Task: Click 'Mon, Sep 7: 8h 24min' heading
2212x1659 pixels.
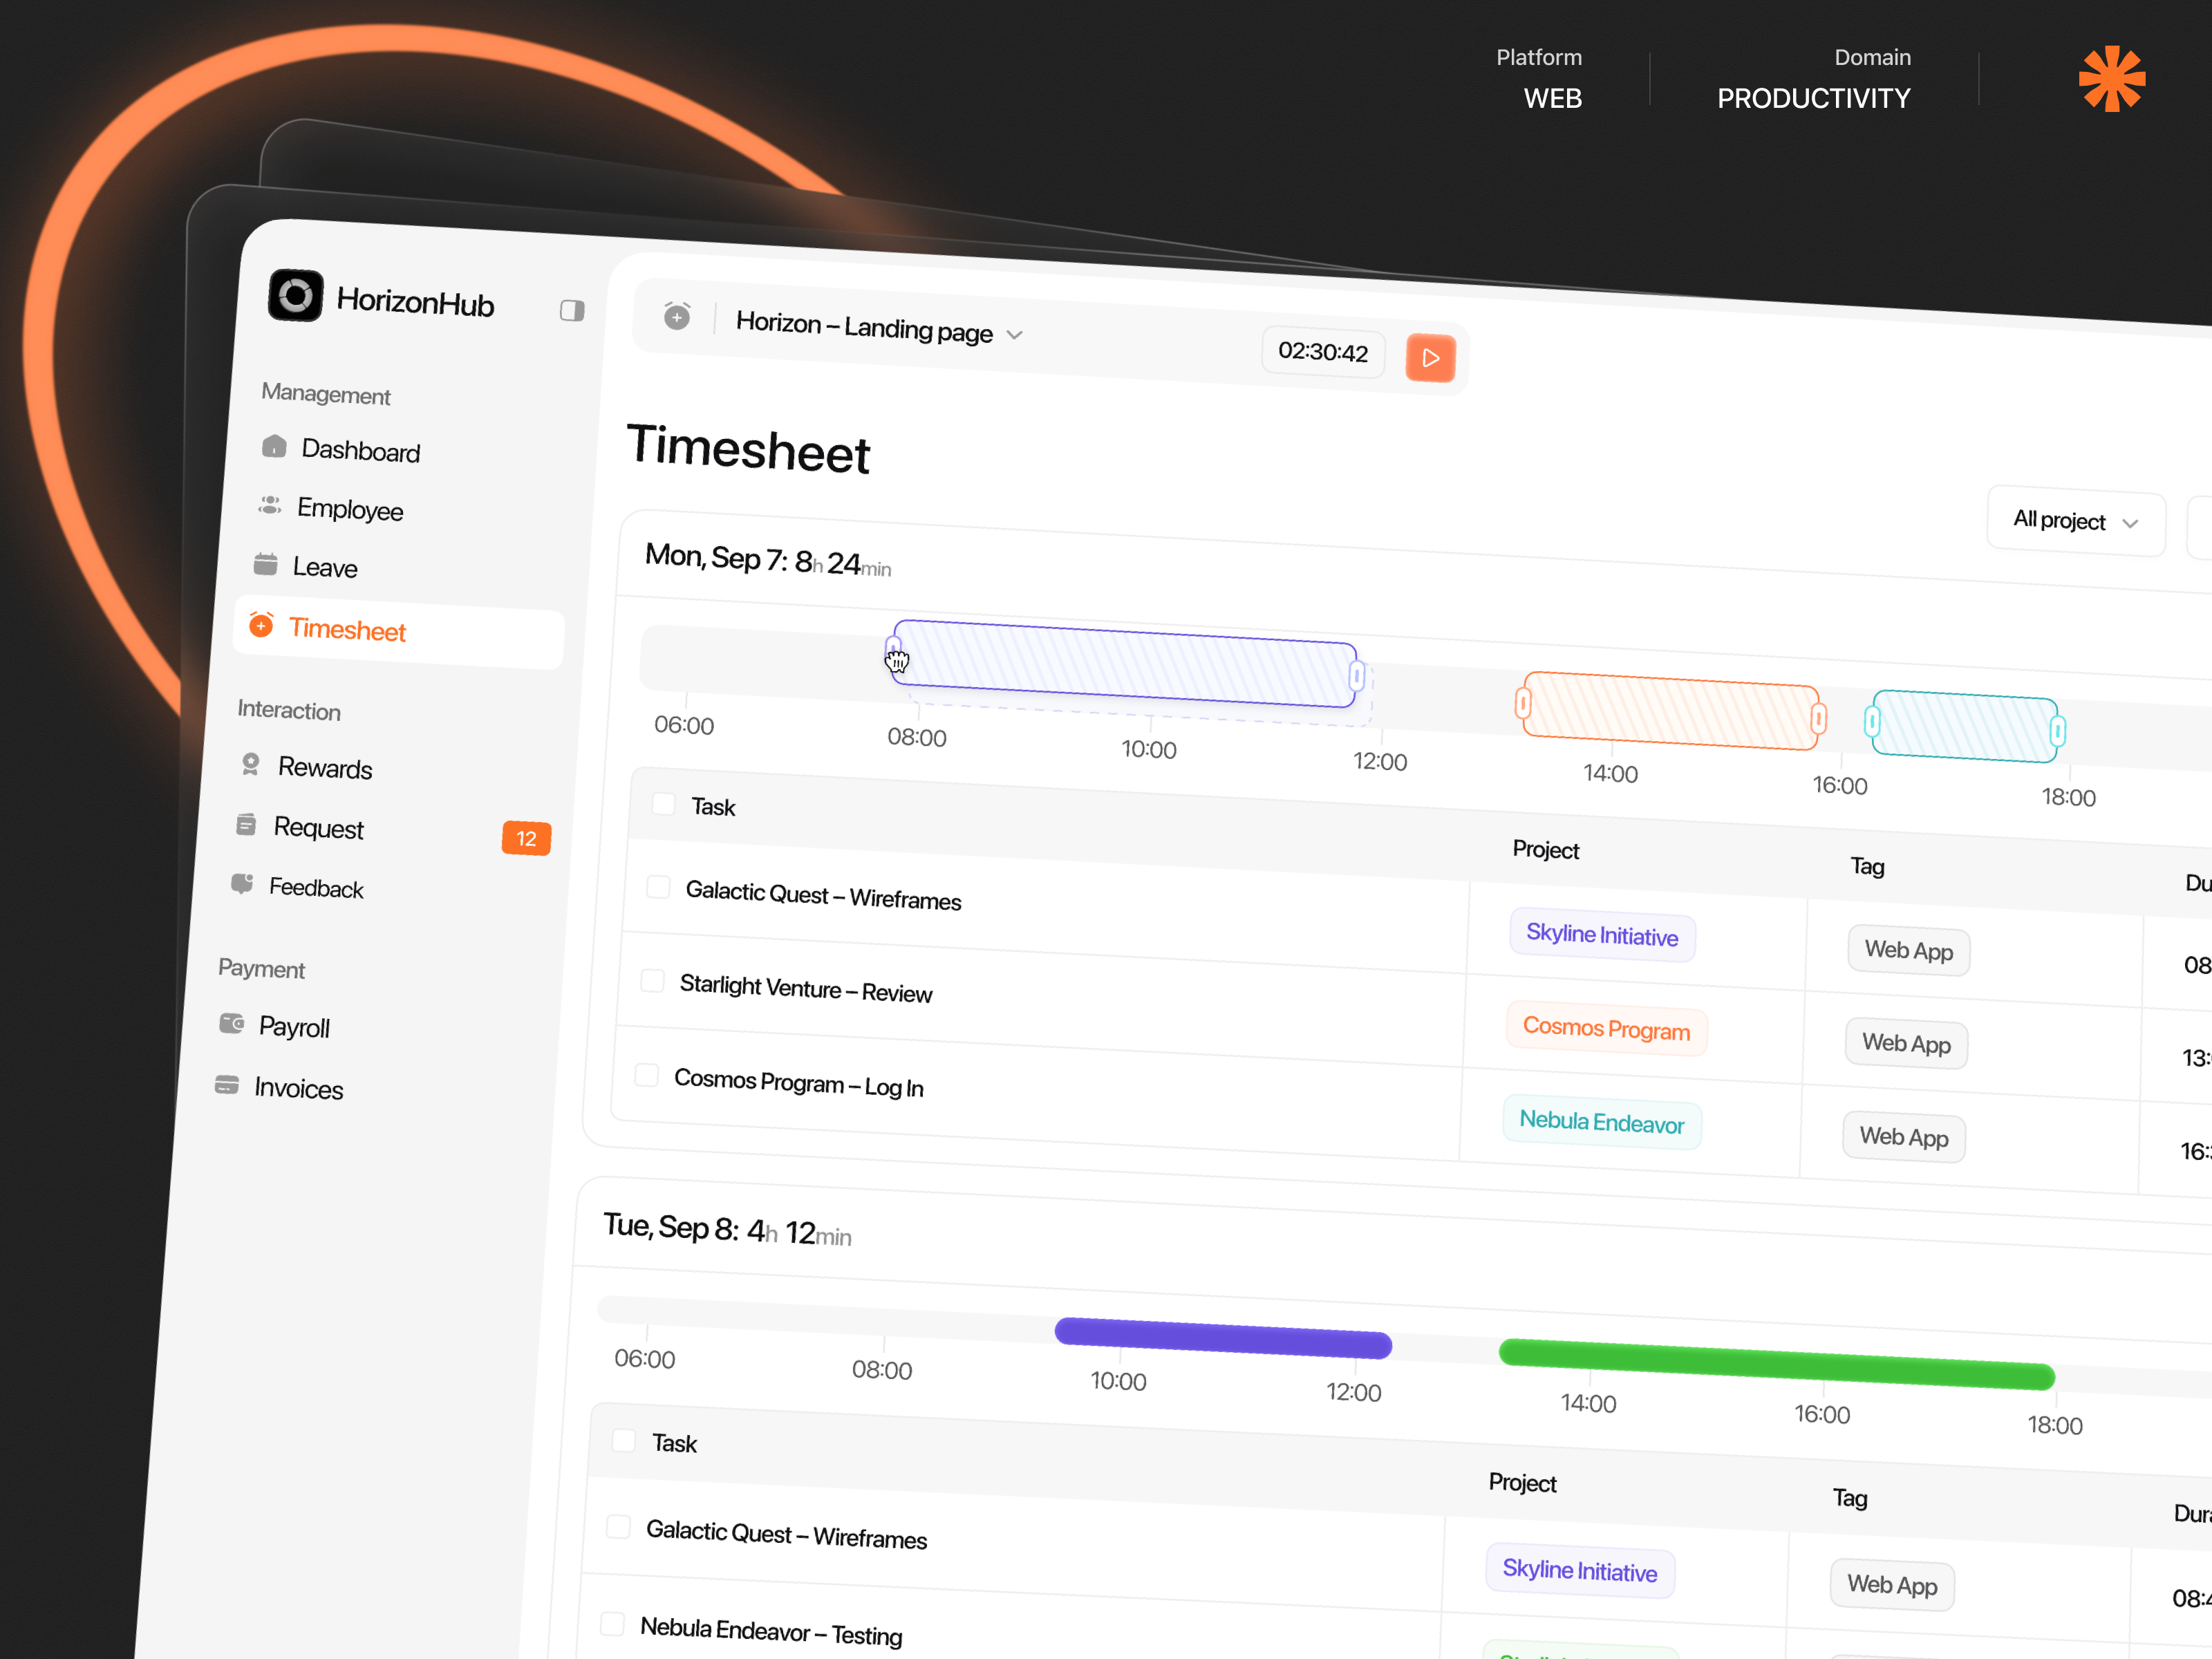Action: [768, 561]
